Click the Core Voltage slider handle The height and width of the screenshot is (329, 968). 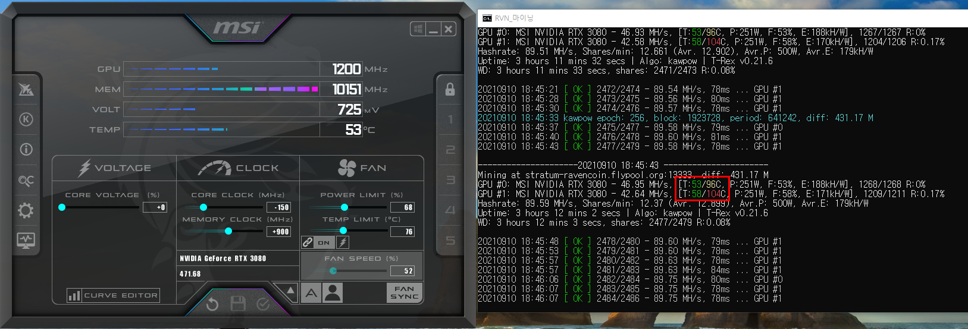coord(62,207)
